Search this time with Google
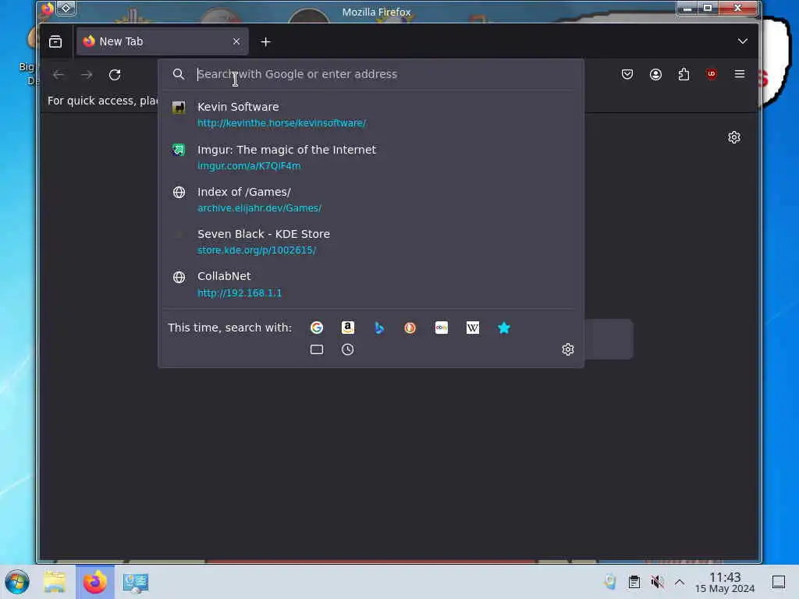The image size is (799, 599). [x=317, y=328]
